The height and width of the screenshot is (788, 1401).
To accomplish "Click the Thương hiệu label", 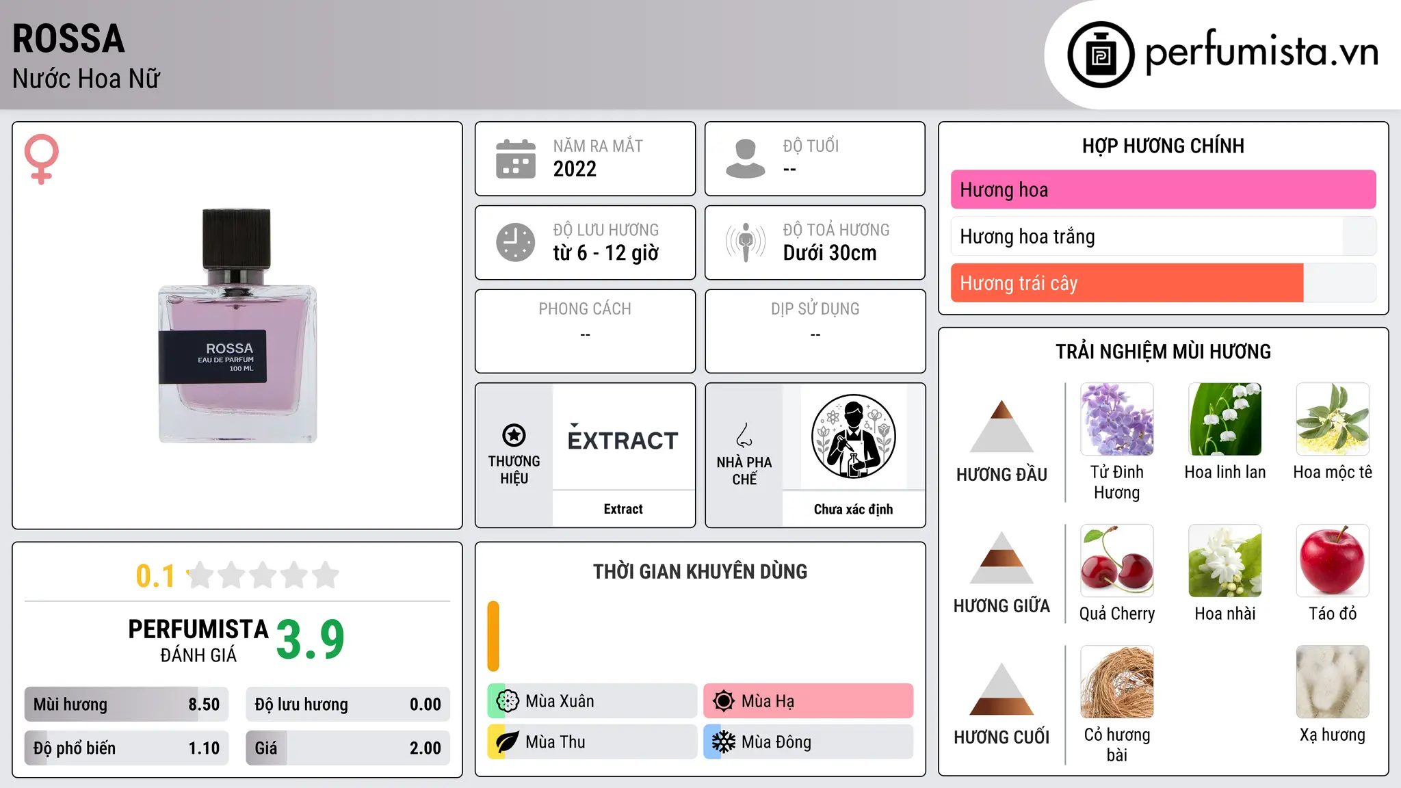I will 514,470.
